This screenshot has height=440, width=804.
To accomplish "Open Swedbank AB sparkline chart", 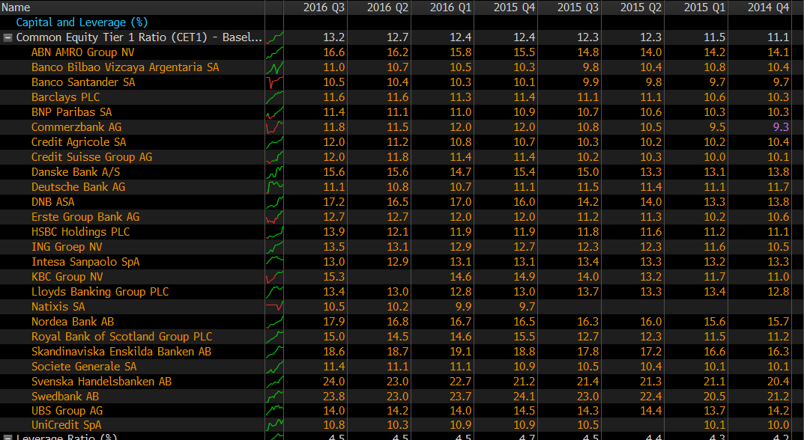I will coord(274,396).
